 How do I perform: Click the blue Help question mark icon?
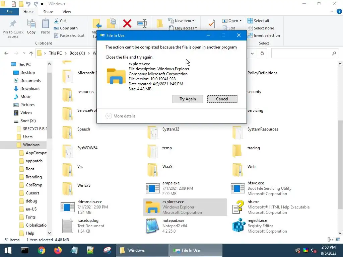click(x=339, y=12)
